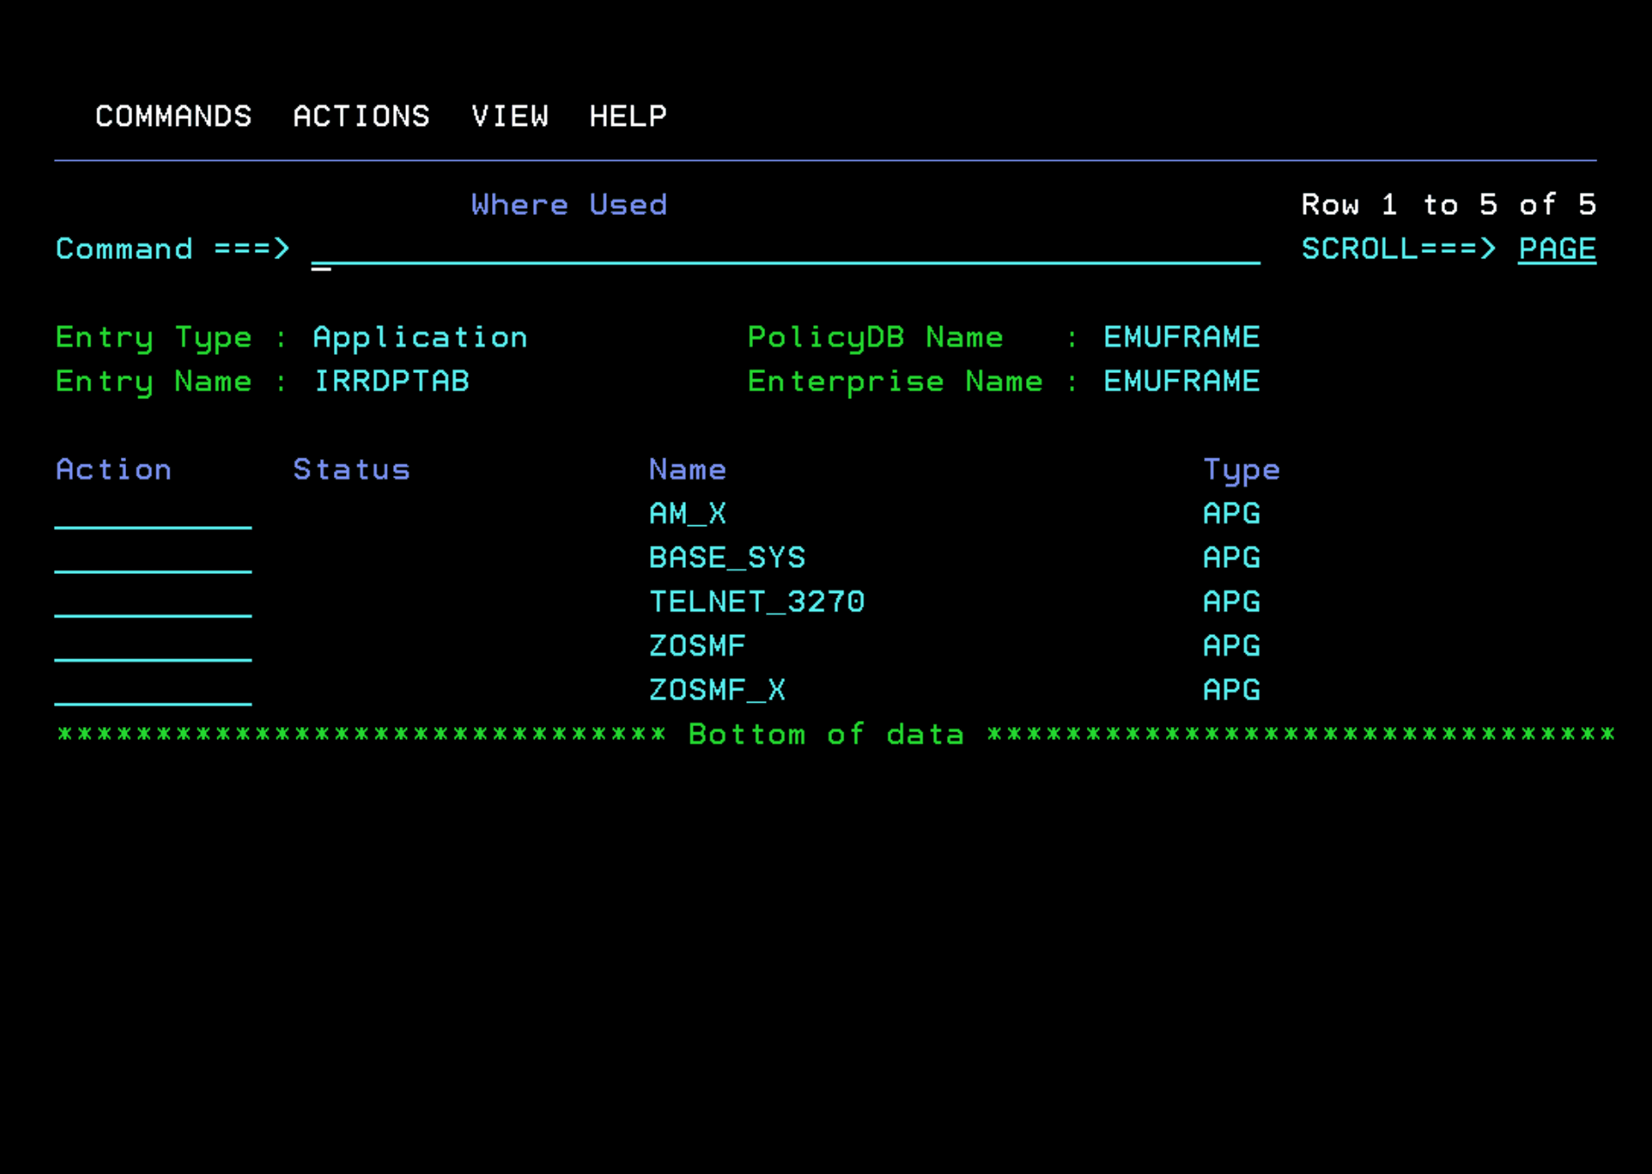
Task: Open the VIEW menu
Action: [x=511, y=116]
